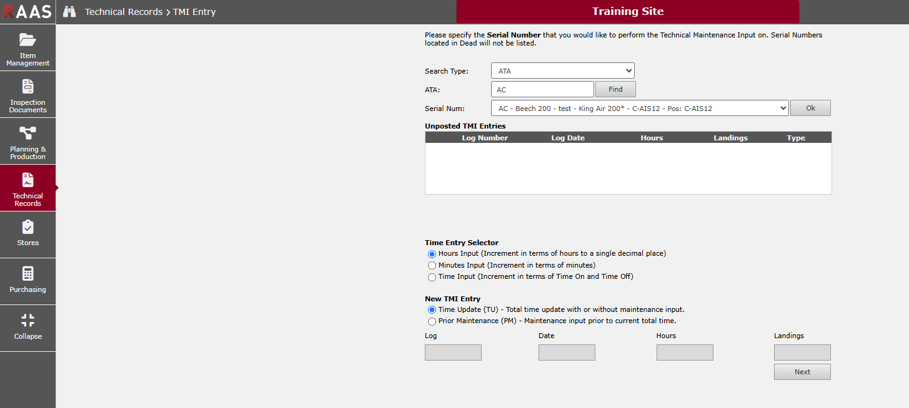This screenshot has height=408, width=909.
Task: Click the Ok button beside Serial Num
Action: [810, 109]
